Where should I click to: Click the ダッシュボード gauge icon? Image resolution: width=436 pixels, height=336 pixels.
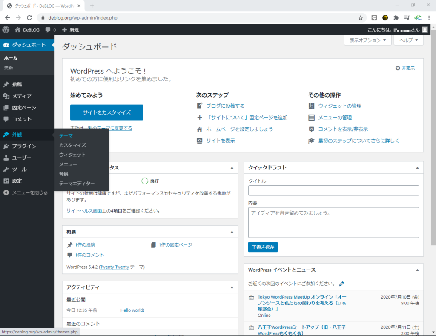tap(6, 45)
